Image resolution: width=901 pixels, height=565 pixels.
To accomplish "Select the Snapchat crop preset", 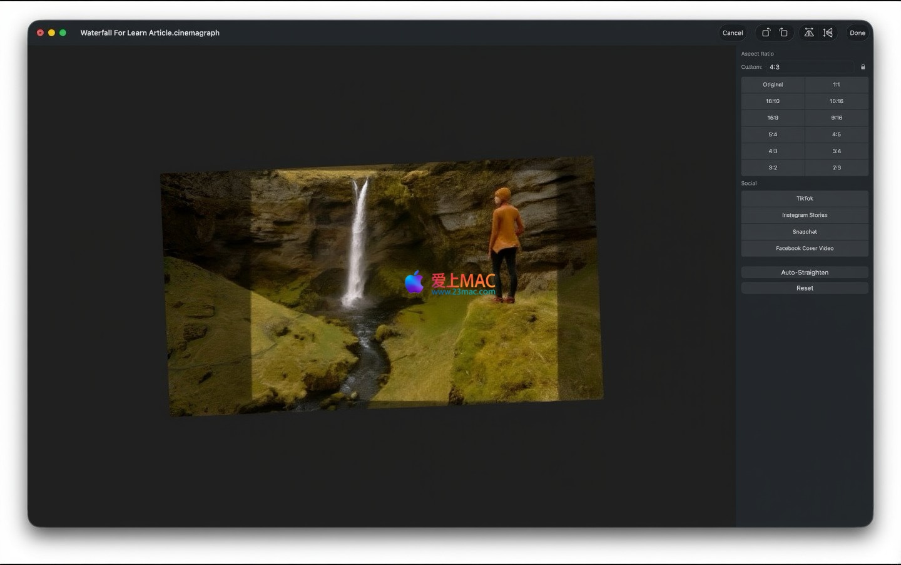I will [x=805, y=232].
